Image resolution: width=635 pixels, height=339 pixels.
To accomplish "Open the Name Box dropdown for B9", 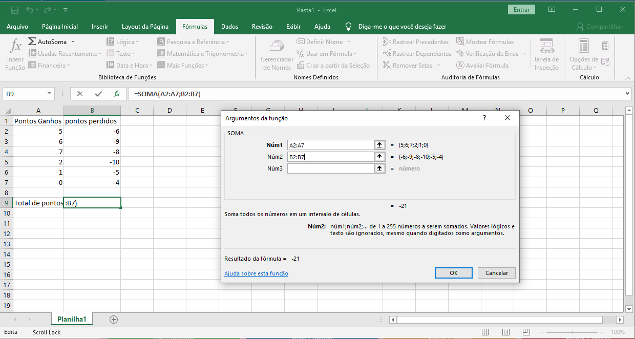I will coord(50,94).
